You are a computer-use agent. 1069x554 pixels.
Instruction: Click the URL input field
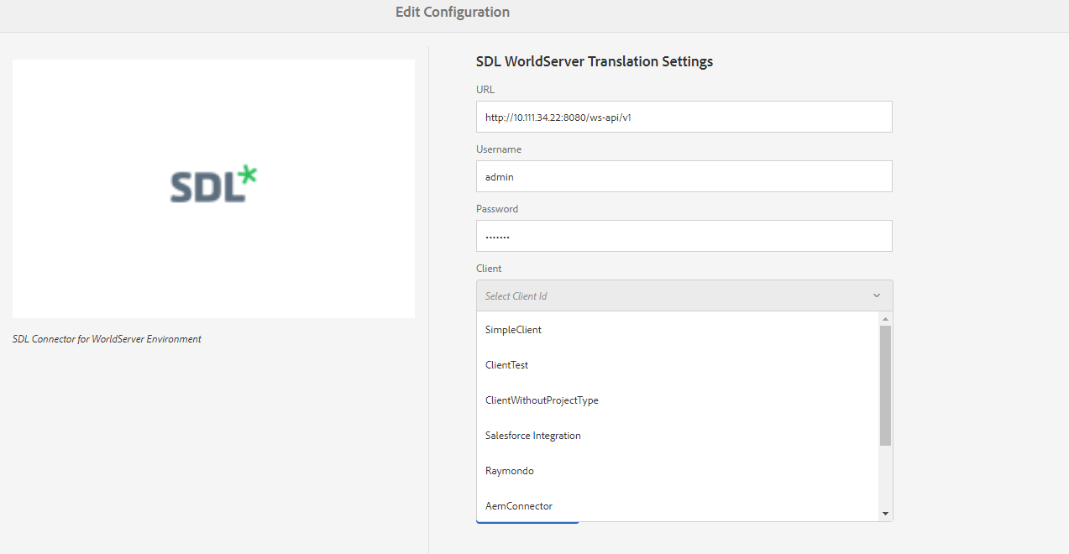[x=684, y=117]
